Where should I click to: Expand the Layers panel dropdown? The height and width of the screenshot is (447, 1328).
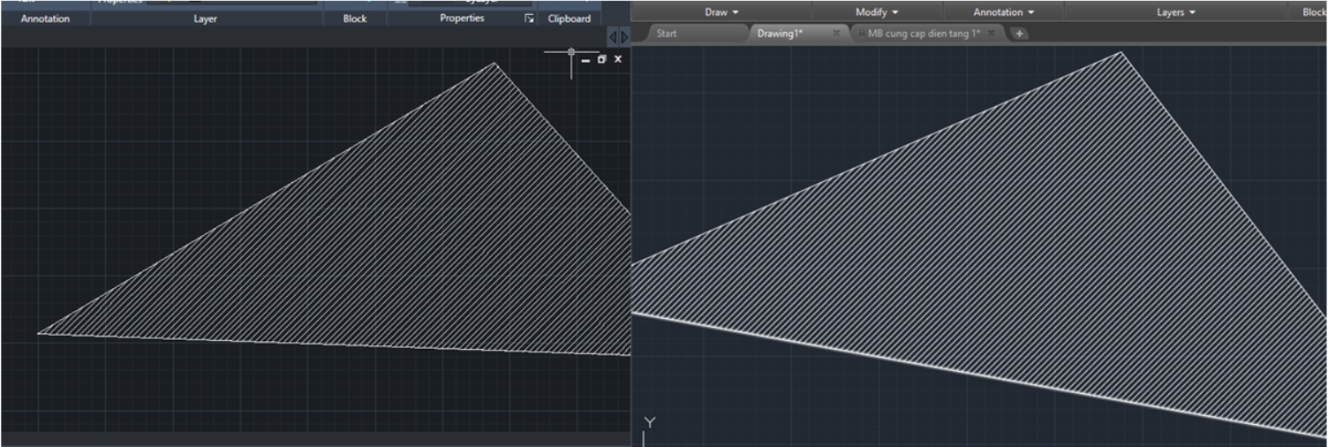point(1175,12)
